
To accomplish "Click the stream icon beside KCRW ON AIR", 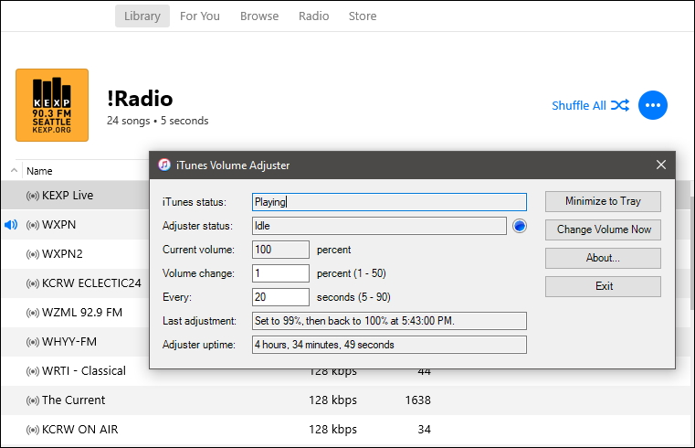I will point(33,430).
